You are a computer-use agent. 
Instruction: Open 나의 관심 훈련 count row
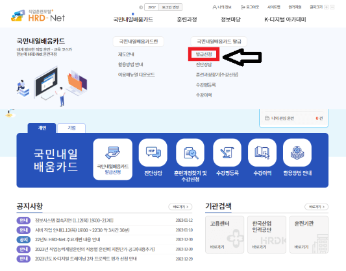pyautogui.click(x=293, y=118)
